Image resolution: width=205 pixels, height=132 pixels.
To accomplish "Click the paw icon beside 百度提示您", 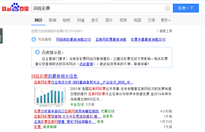I will click(x=37, y=52).
